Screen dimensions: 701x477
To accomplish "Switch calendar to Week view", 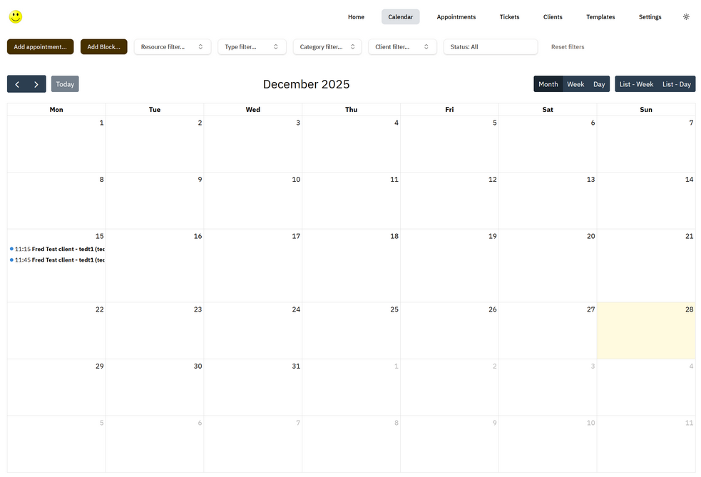I will pyautogui.click(x=575, y=84).
